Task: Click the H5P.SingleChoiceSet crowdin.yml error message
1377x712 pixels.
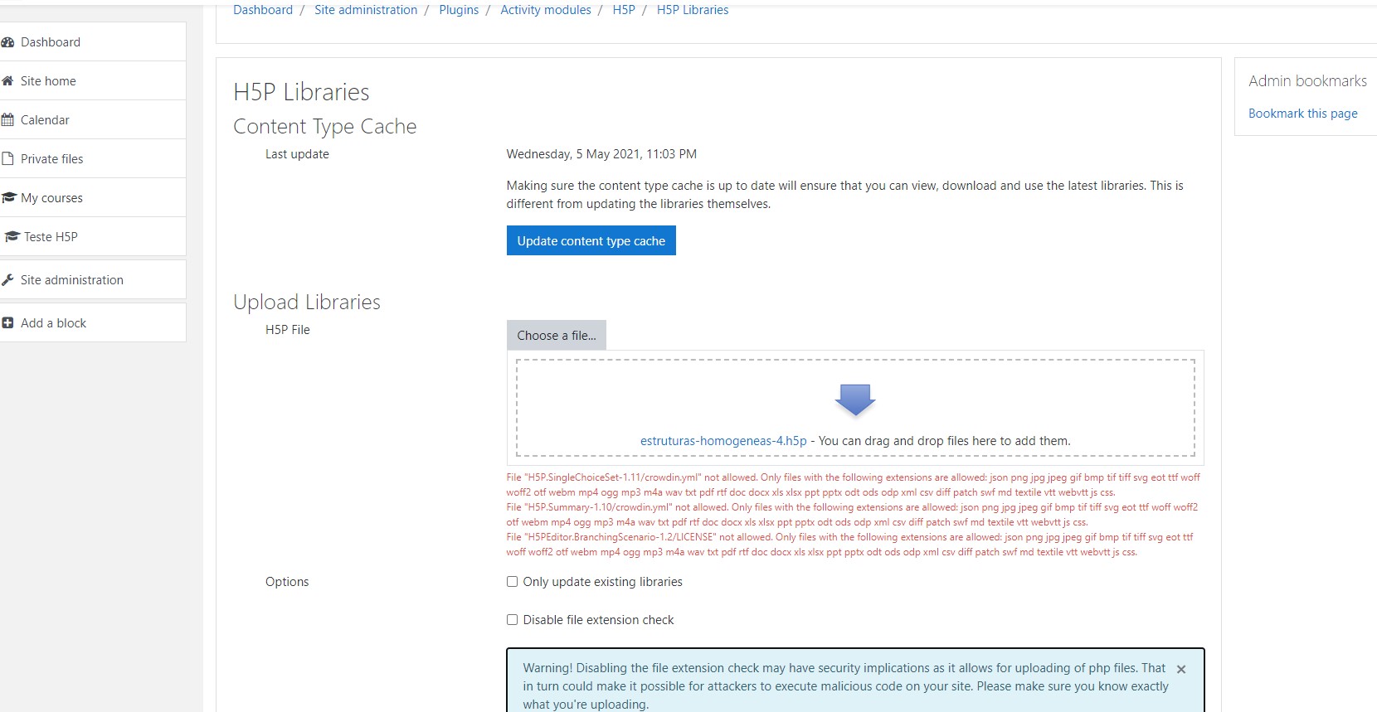Action: tap(854, 485)
